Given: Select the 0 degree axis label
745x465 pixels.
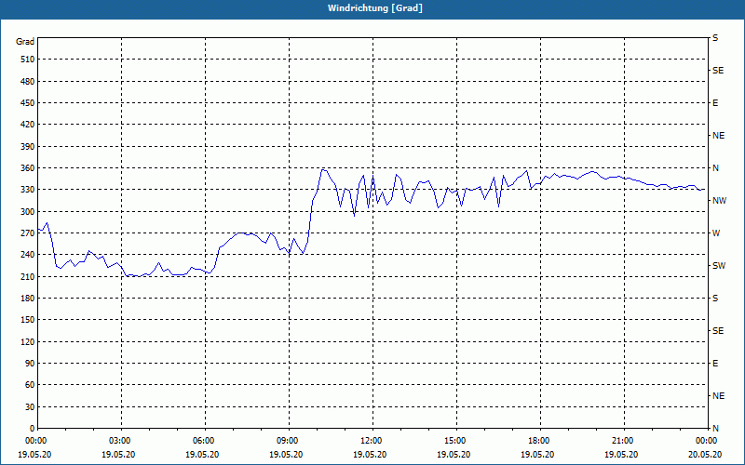Looking at the screenshot, I should (x=33, y=429).
